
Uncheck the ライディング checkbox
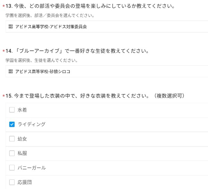tap(12, 124)
